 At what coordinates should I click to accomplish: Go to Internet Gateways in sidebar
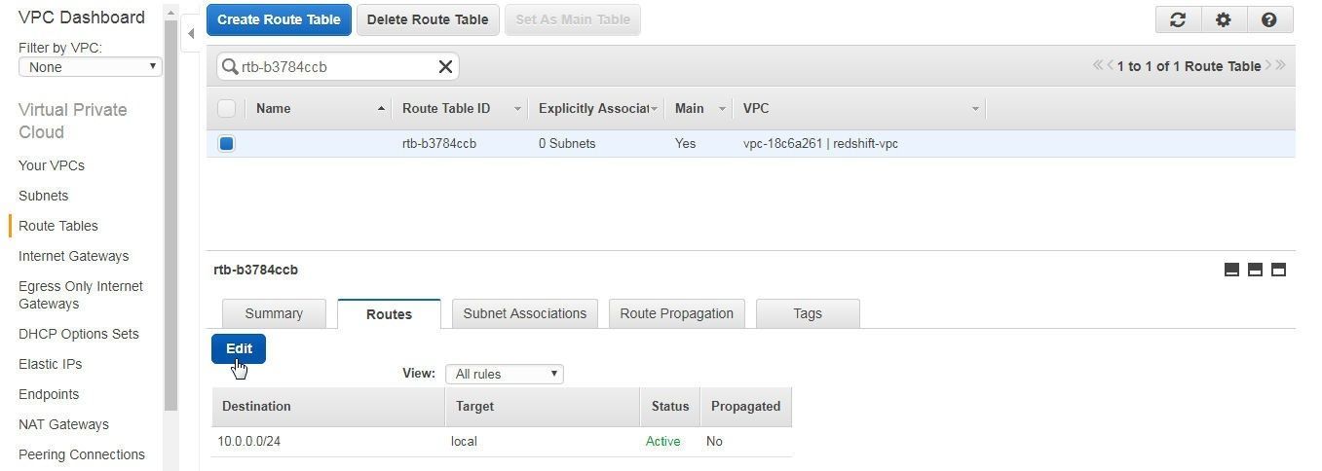[x=73, y=256]
